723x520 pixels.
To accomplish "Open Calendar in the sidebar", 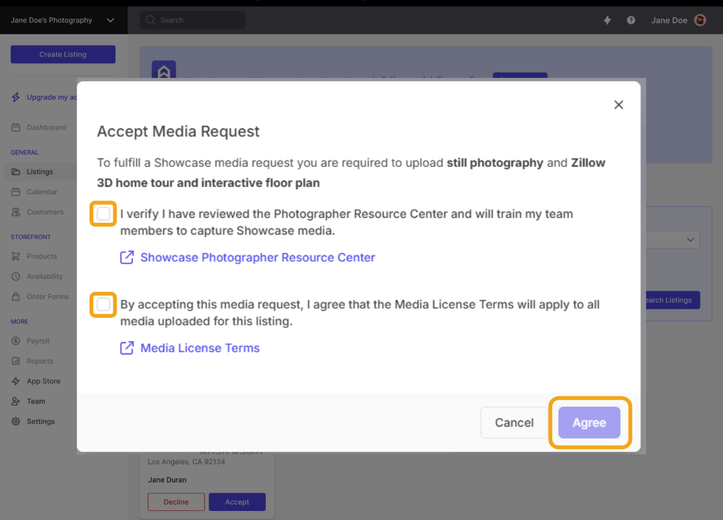I will pos(42,191).
